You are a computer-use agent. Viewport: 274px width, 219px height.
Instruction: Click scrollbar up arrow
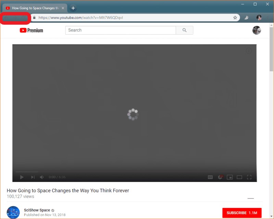click(271, 25)
